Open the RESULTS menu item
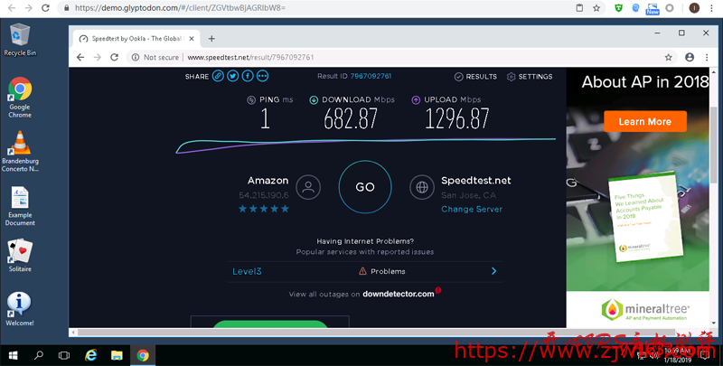723x366 pixels. (x=474, y=77)
